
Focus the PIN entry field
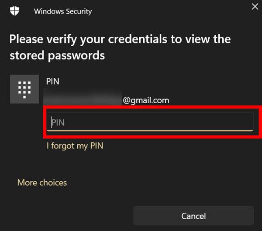point(150,122)
